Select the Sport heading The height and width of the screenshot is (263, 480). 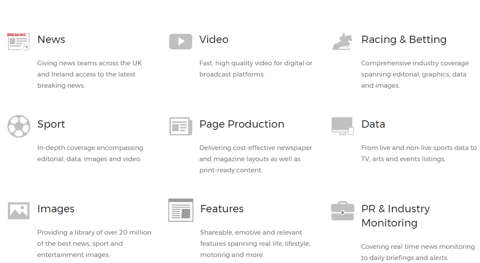tap(51, 124)
